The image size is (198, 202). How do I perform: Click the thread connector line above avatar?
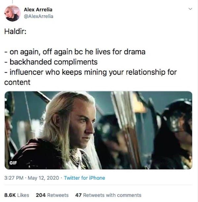pyautogui.click(x=13, y=2)
